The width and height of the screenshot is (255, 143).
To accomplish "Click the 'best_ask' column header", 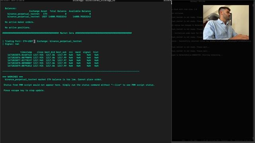I will click(61, 52).
